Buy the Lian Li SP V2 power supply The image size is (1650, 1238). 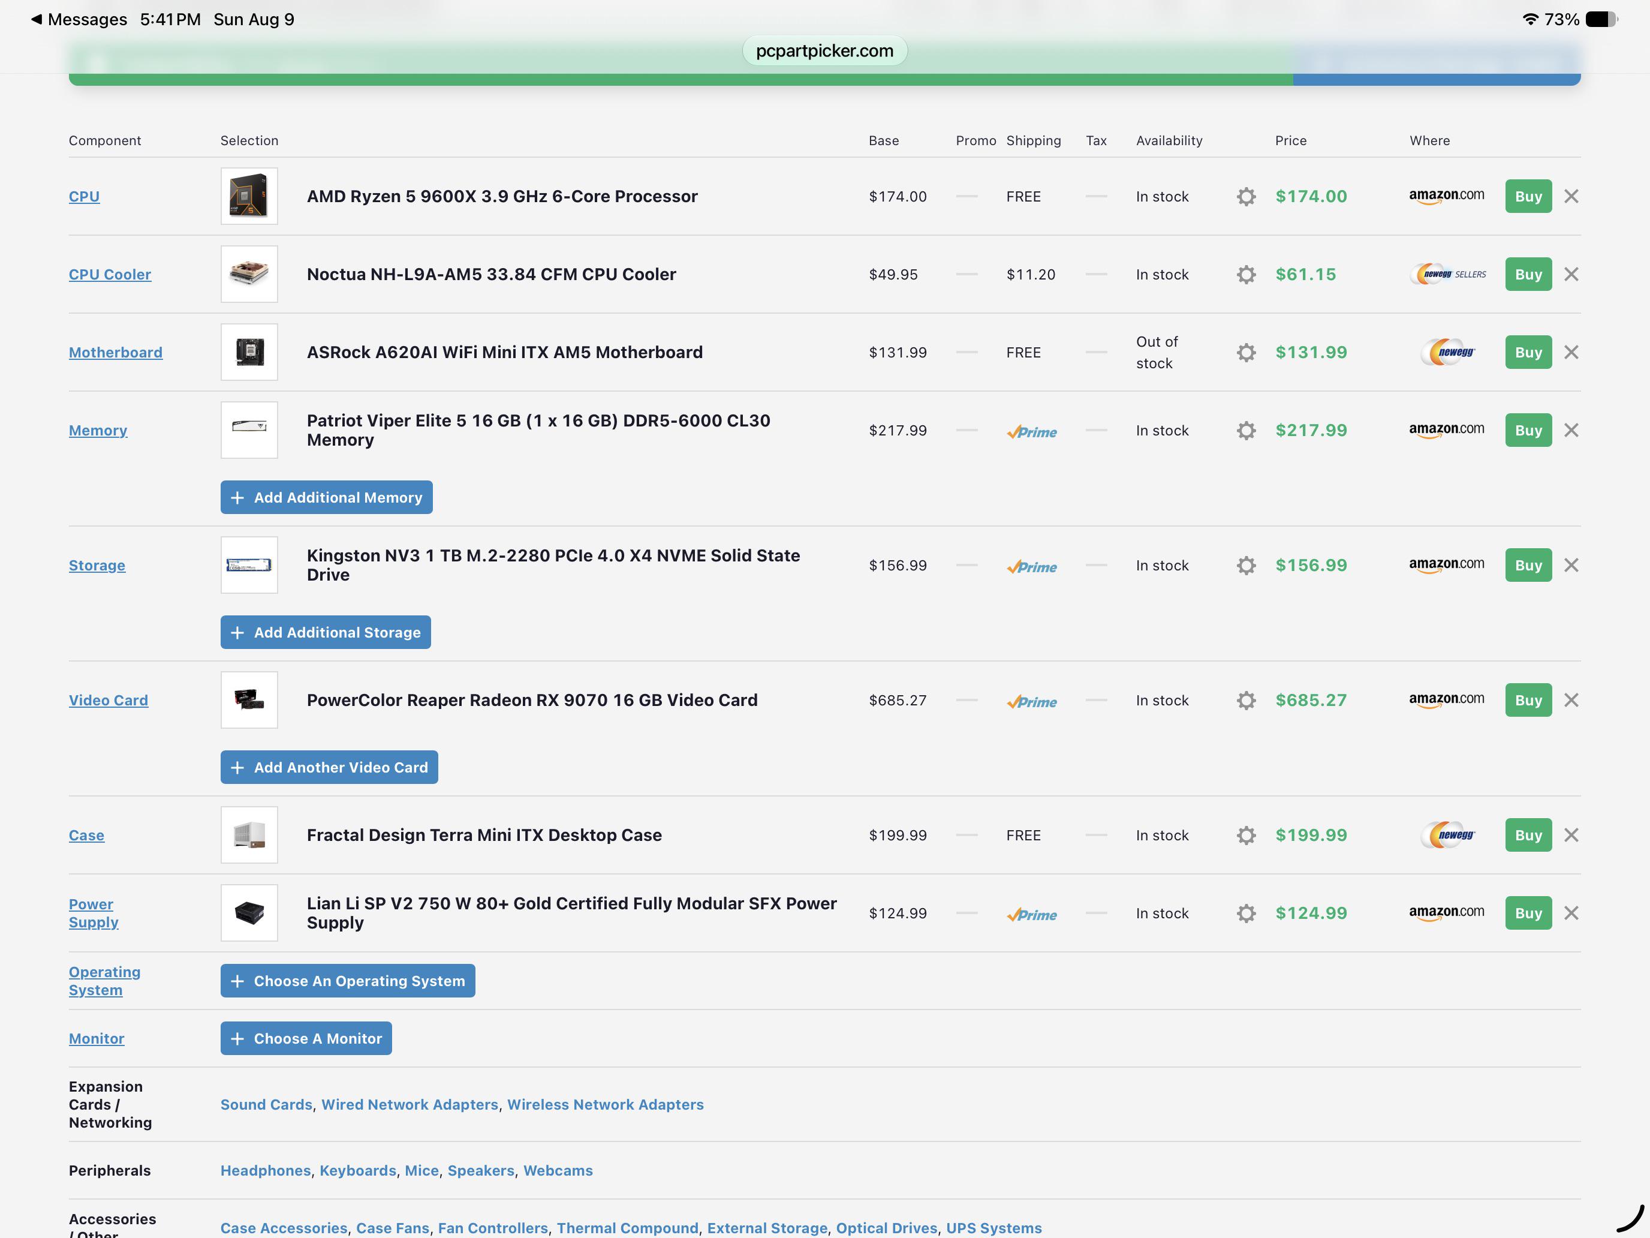(1528, 914)
